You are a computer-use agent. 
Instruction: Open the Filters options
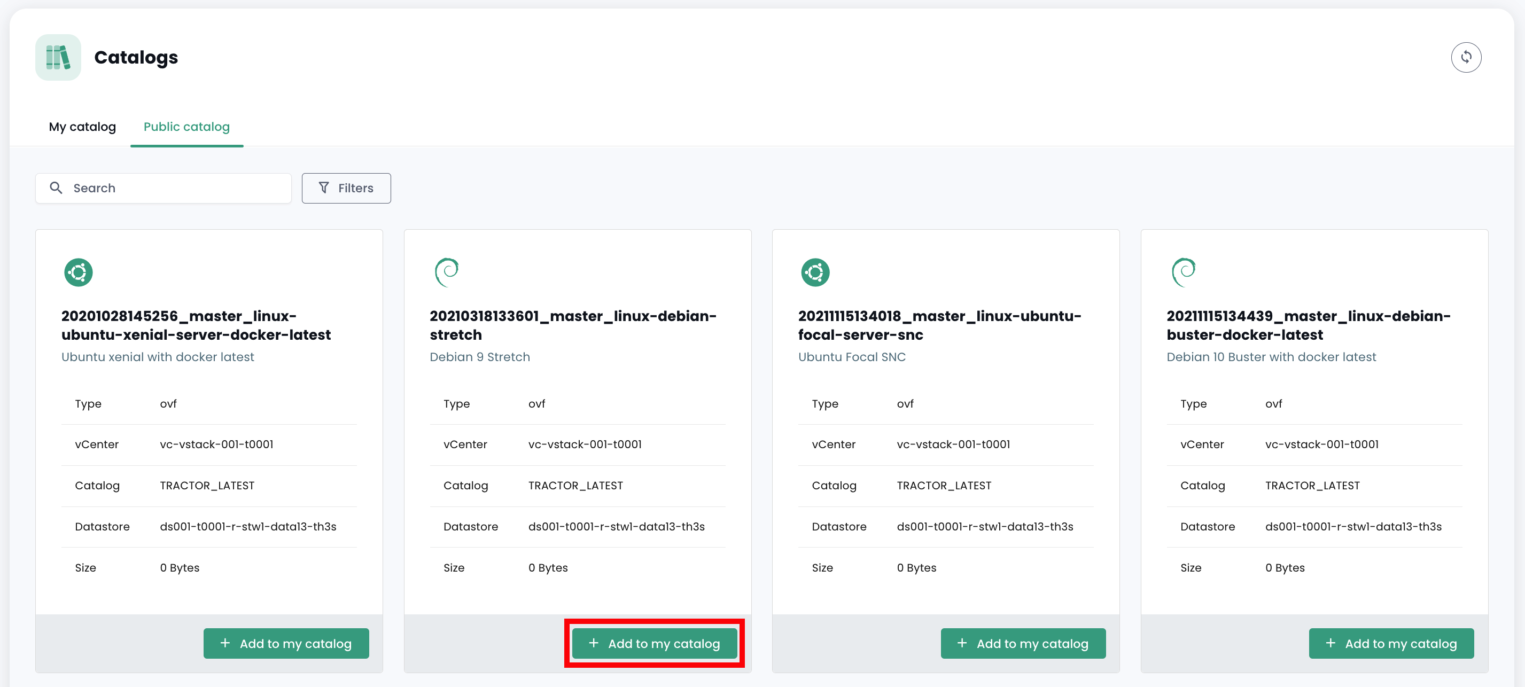(346, 188)
